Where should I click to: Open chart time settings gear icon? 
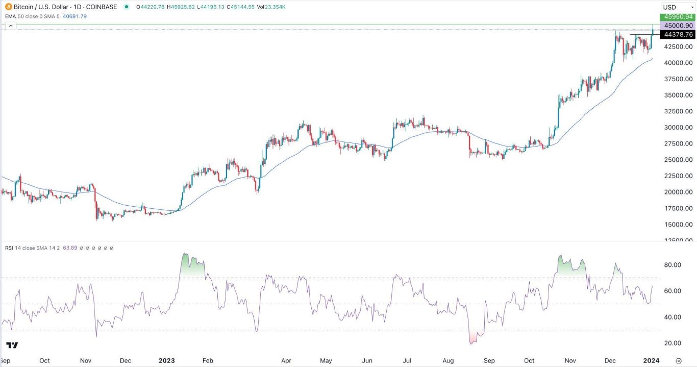tap(679, 360)
